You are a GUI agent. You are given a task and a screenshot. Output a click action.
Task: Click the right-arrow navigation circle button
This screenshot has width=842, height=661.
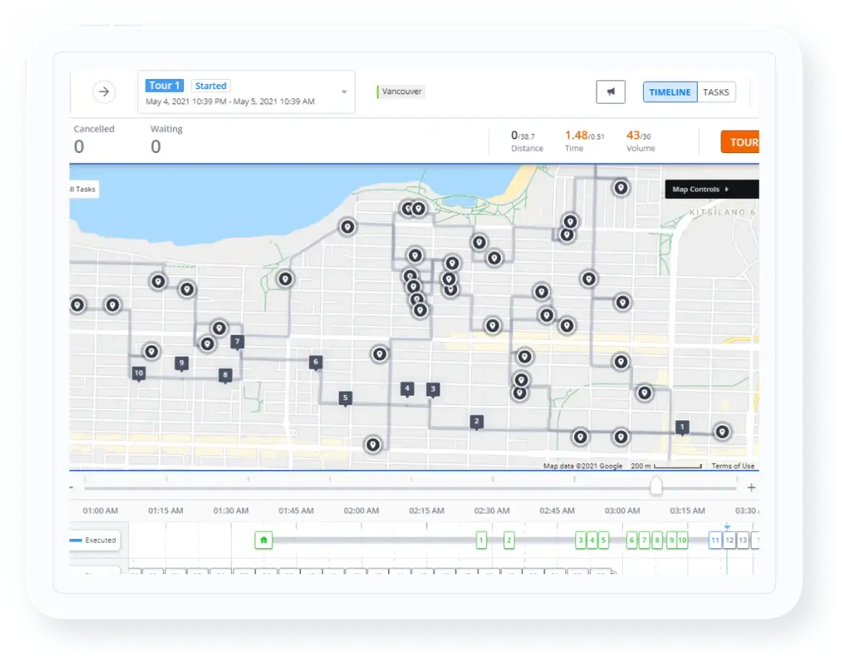pos(104,92)
